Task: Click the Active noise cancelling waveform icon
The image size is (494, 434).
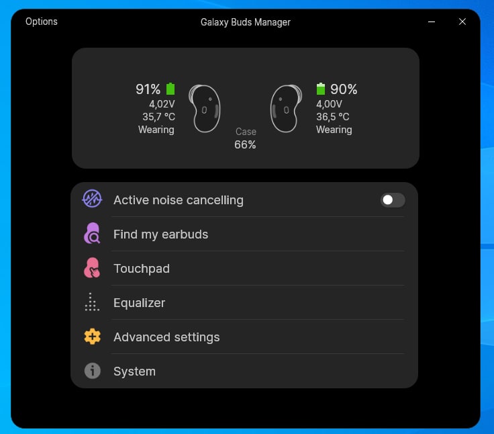Action: [92, 199]
